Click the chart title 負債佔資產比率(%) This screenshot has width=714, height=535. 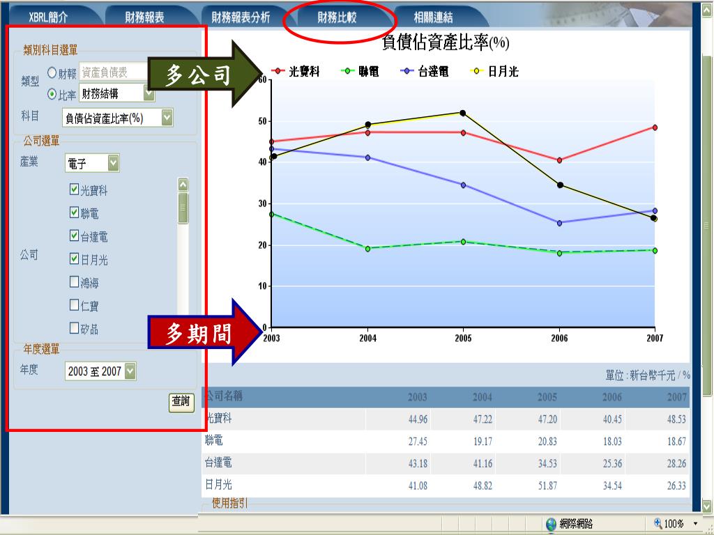coord(446,42)
